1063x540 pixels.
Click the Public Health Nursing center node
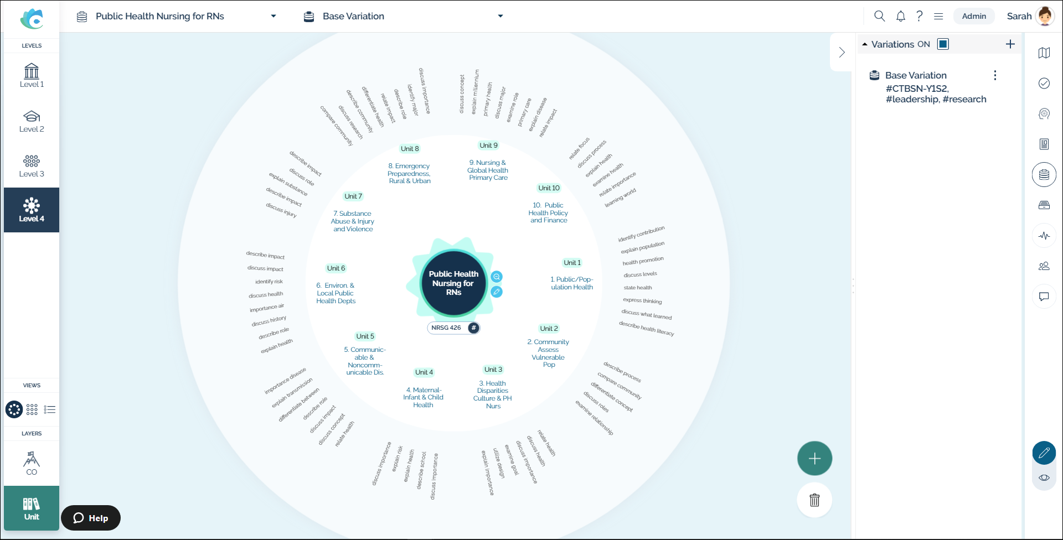coord(453,283)
